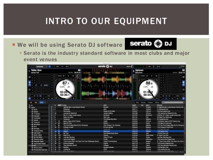This screenshot has height=160, width=213.
Task: Select the highlighted Uptown track row
Action: pyautogui.click(x=118, y=131)
